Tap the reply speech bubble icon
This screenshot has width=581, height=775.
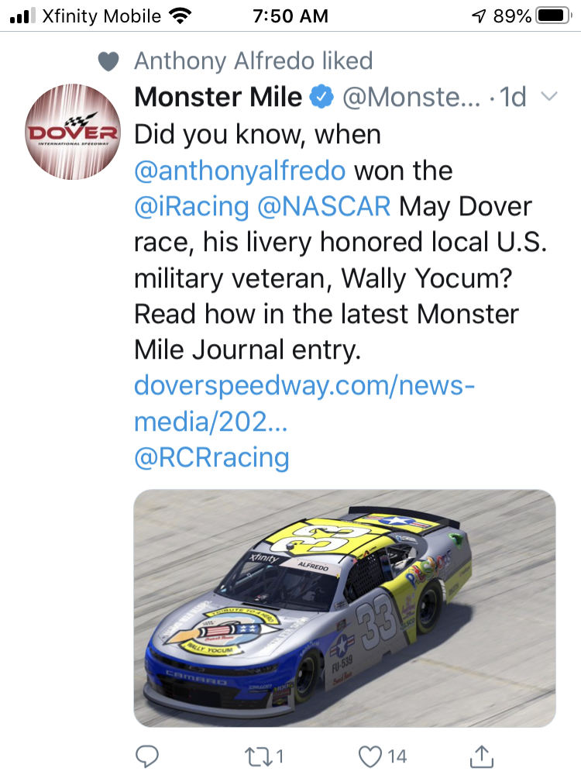146,755
